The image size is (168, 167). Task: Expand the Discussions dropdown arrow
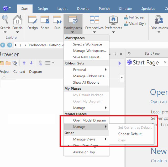159,32
